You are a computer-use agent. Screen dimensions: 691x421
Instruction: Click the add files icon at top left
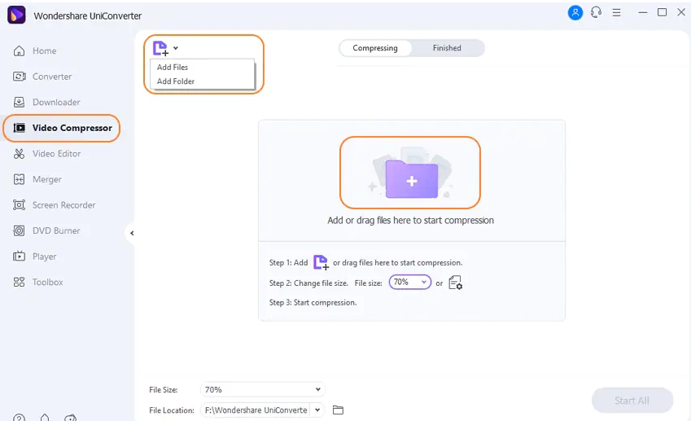click(161, 48)
